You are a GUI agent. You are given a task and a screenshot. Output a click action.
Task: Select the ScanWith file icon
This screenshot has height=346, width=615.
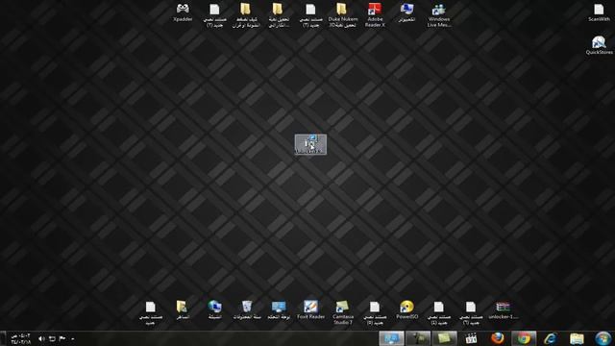pyautogui.click(x=599, y=12)
